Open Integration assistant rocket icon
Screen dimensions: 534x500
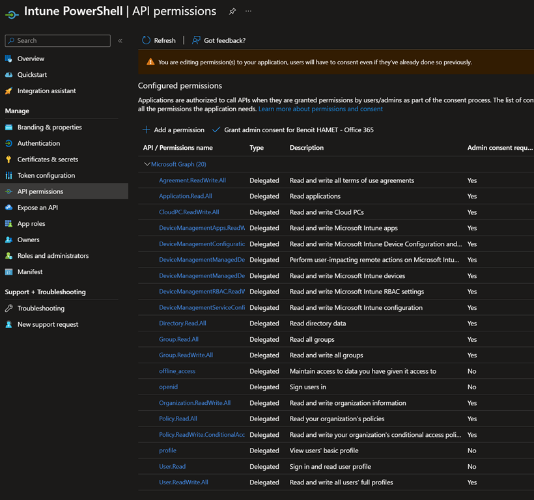click(x=8, y=91)
